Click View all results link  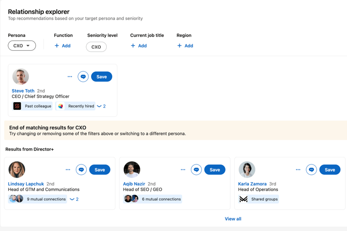233,219
